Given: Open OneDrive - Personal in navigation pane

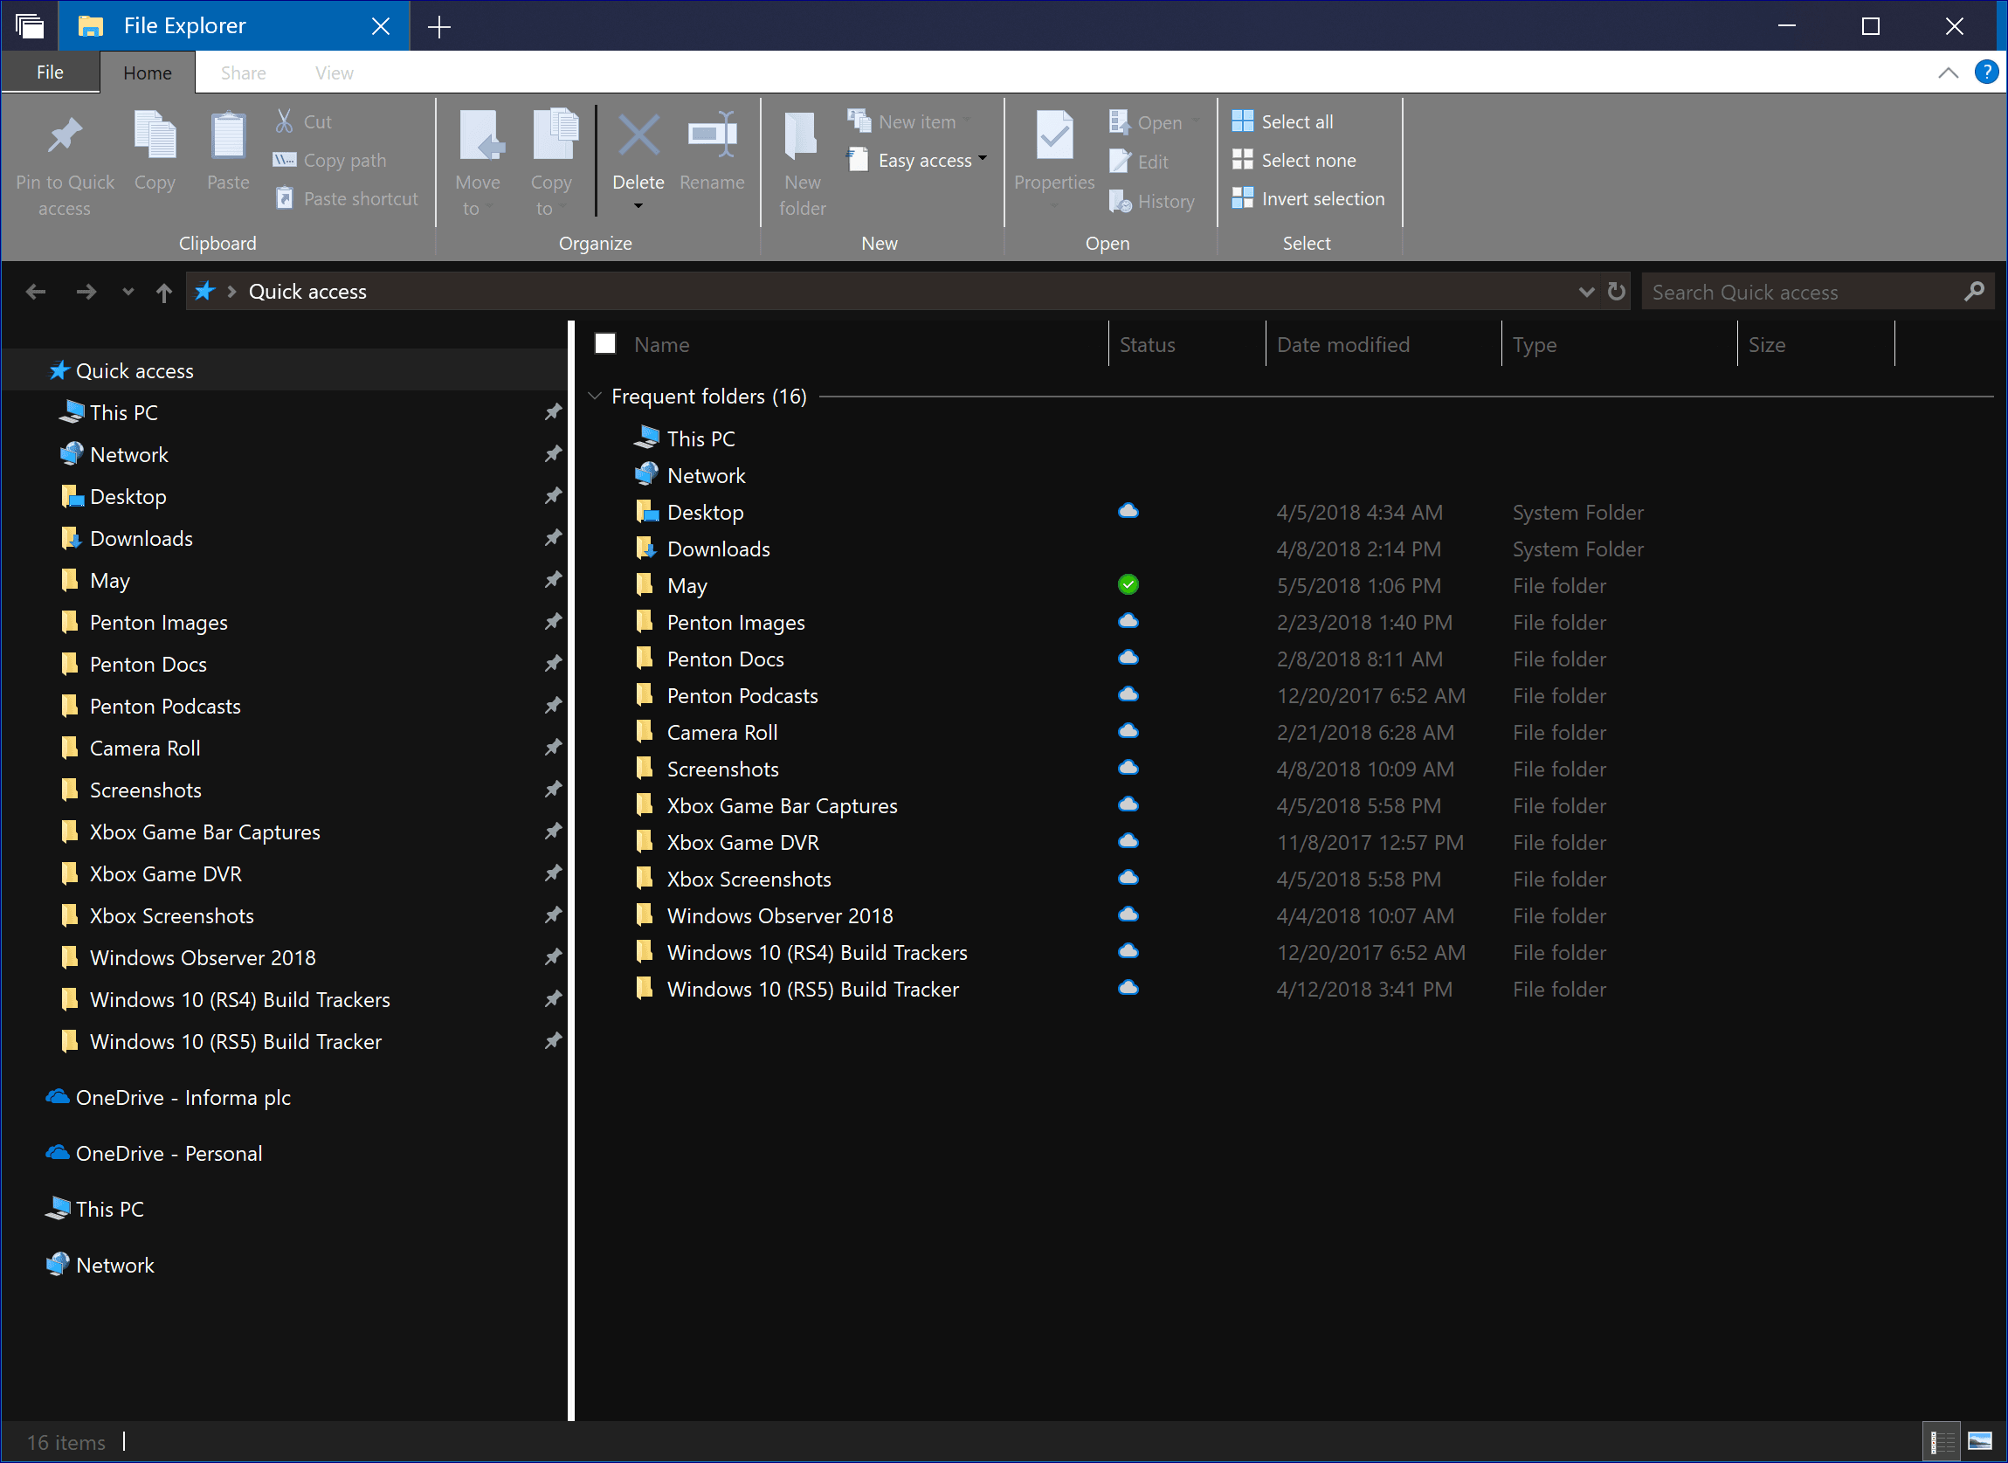Looking at the screenshot, I should pyautogui.click(x=169, y=1153).
